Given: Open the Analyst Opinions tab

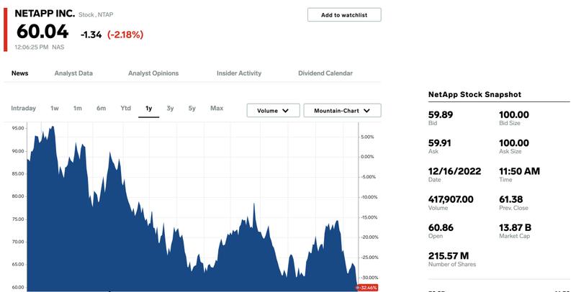Looking at the screenshot, I should (153, 73).
